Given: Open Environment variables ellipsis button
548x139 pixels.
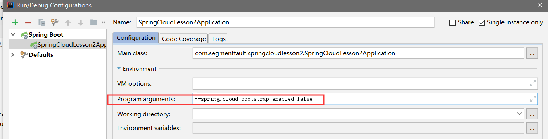Looking at the screenshot, I should (532, 128).
